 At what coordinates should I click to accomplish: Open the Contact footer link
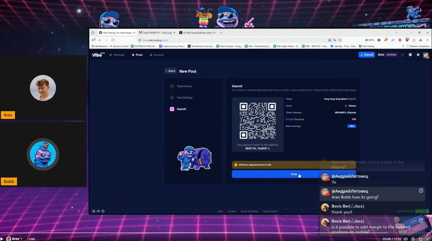232,211
